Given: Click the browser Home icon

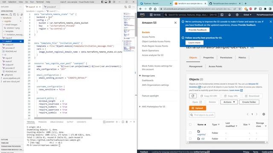Looking at the screenshot, I should tap(155, 9).
